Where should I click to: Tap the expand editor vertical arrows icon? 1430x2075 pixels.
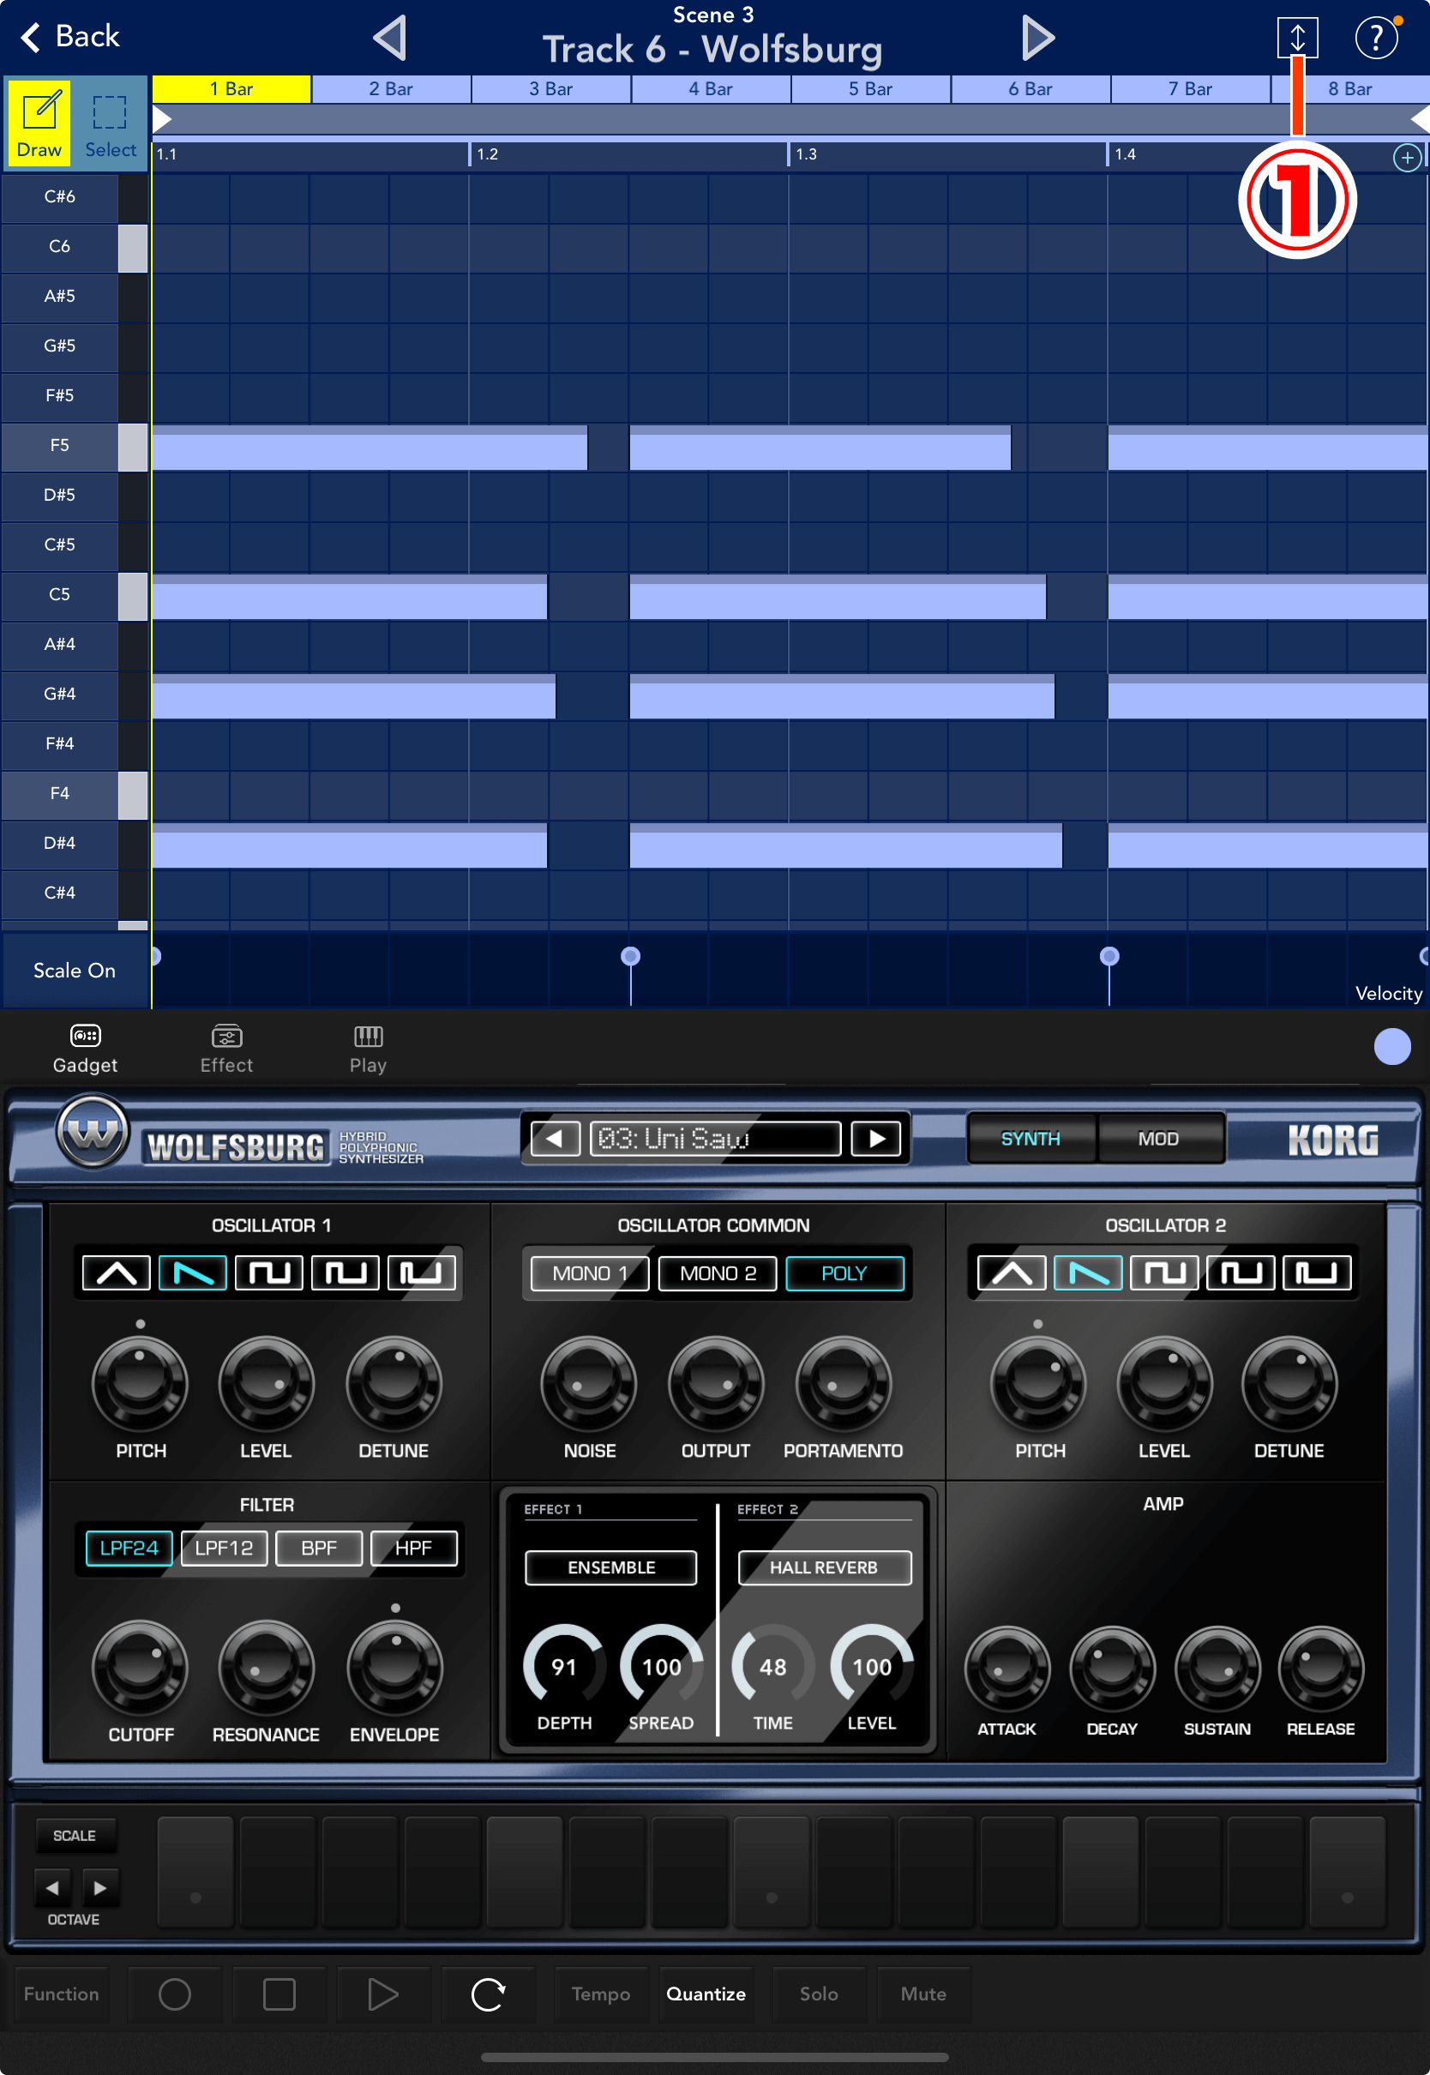click(1296, 38)
